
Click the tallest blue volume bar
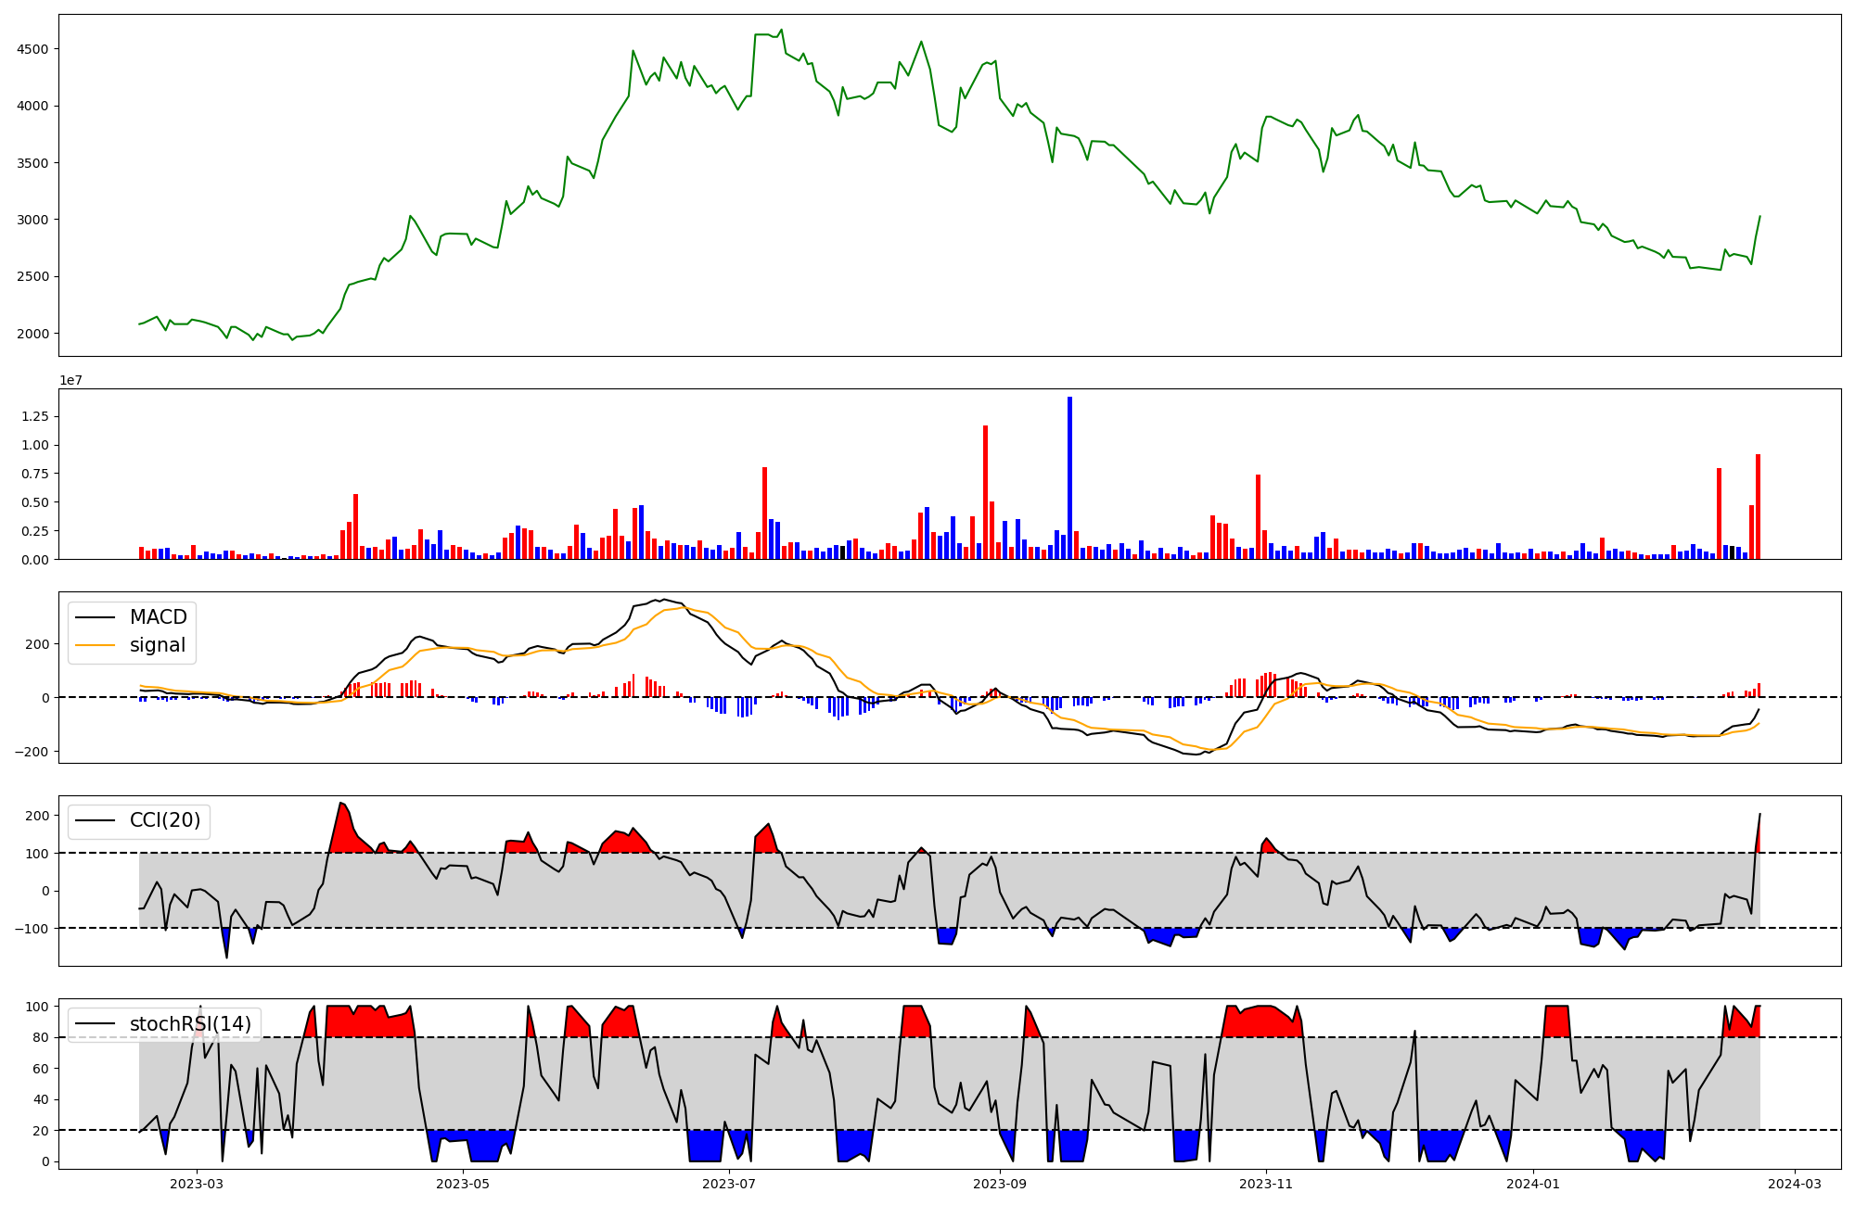pyautogui.click(x=1069, y=478)
